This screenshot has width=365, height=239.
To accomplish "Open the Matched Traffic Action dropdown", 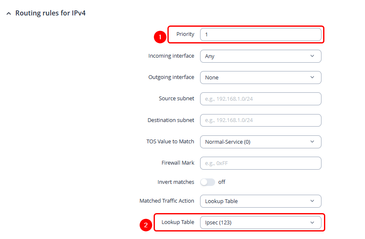I will [x=260, y=201].
